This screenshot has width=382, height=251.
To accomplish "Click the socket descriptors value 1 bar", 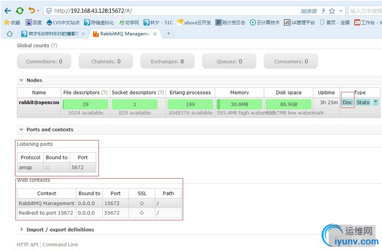I will 135,104.
